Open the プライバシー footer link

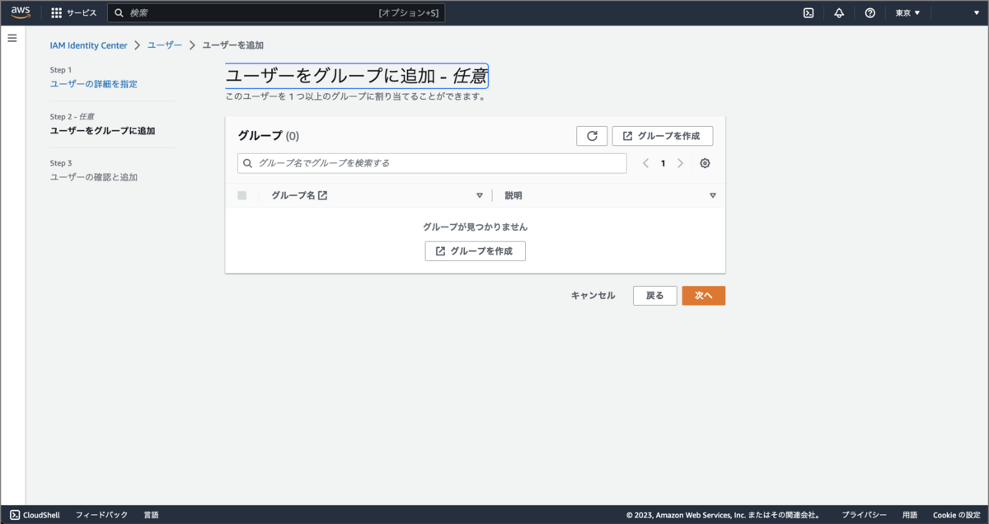[865, 515]
